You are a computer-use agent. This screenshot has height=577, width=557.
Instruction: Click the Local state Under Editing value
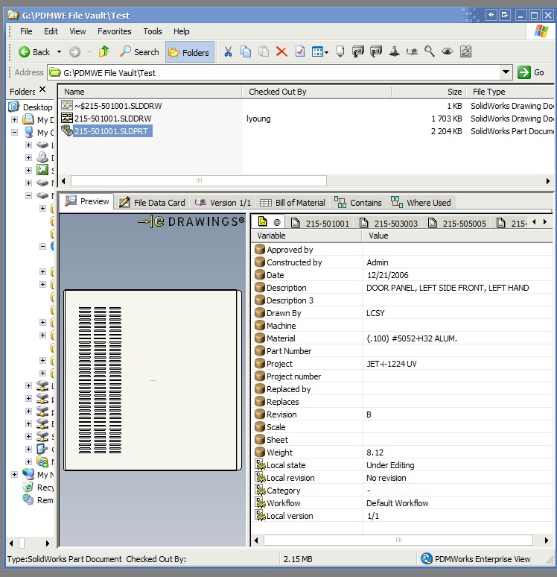tap(390, 465)
